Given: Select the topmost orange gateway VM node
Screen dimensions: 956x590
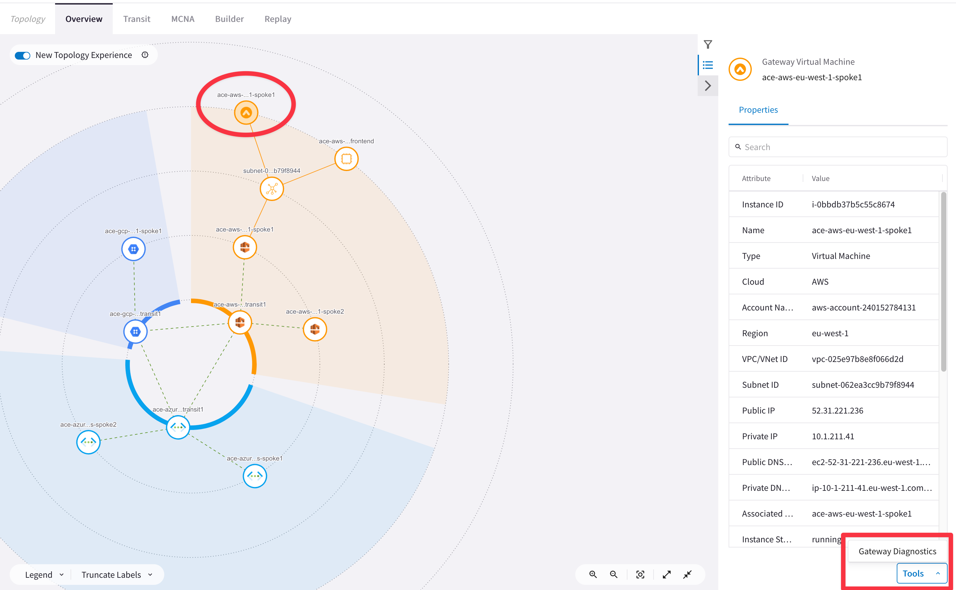Looking at the screenshot, I should click(246, 113).
